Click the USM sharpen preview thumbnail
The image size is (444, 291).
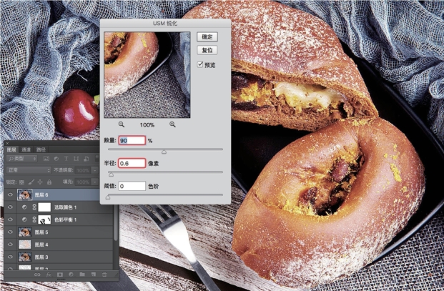(x=147, y=75)
